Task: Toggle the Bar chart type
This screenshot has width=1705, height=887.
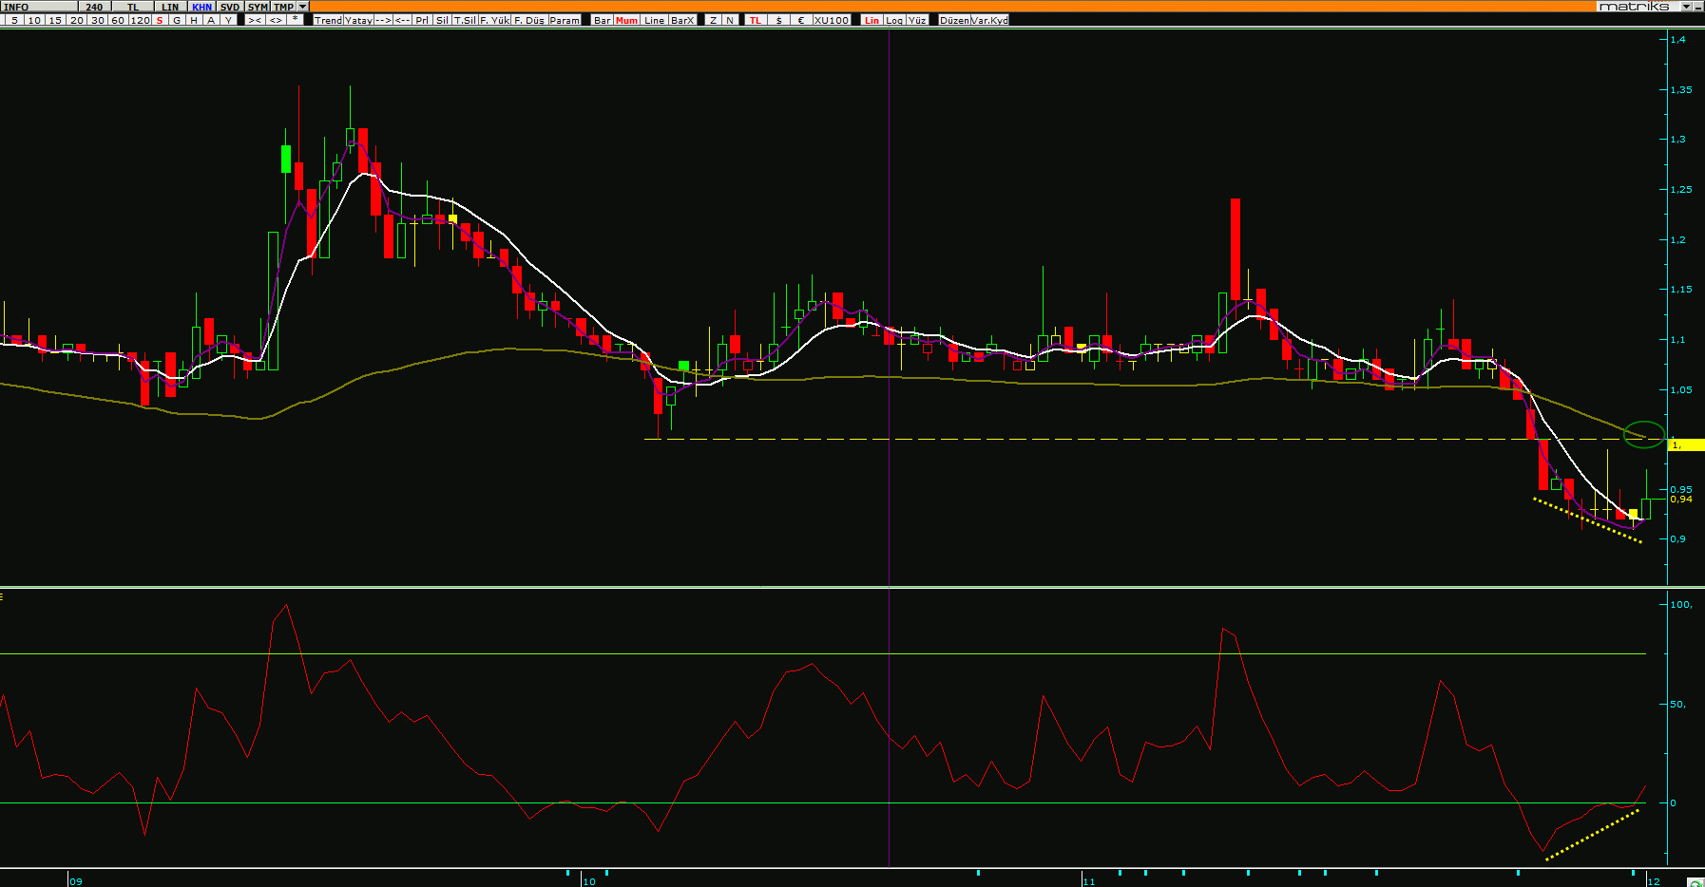Action: tap(603, 20)
